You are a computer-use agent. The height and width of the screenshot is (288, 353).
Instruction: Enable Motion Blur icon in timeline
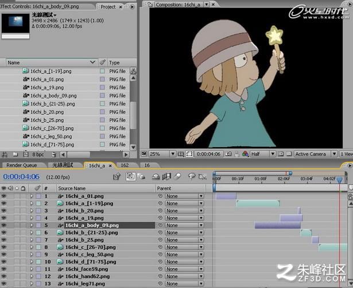(177, 176)
